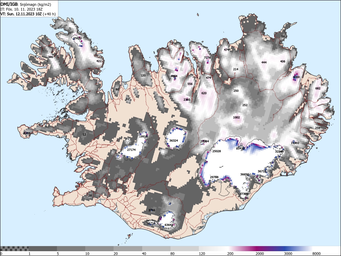Select the Snæfellsnes value 4288
This screenshot has height=256, width=341.
point(27,133)
